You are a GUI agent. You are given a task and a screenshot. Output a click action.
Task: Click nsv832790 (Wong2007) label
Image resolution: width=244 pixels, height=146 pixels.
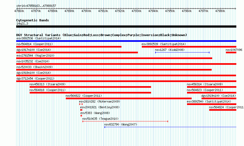tap(121, 125)
